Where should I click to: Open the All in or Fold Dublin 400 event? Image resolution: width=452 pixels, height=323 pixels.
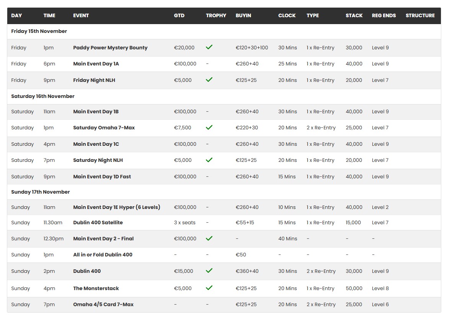103,255
